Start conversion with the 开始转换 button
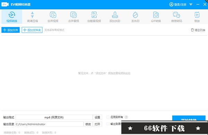The image size is (208, 135). tap(189, 118)
